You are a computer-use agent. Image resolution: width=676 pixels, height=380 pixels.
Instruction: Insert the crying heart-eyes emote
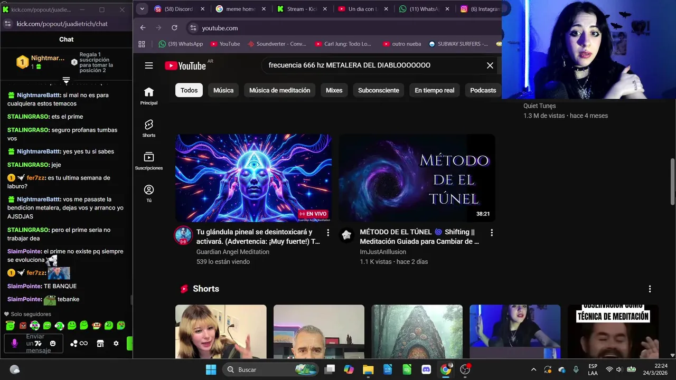(121, 326)
